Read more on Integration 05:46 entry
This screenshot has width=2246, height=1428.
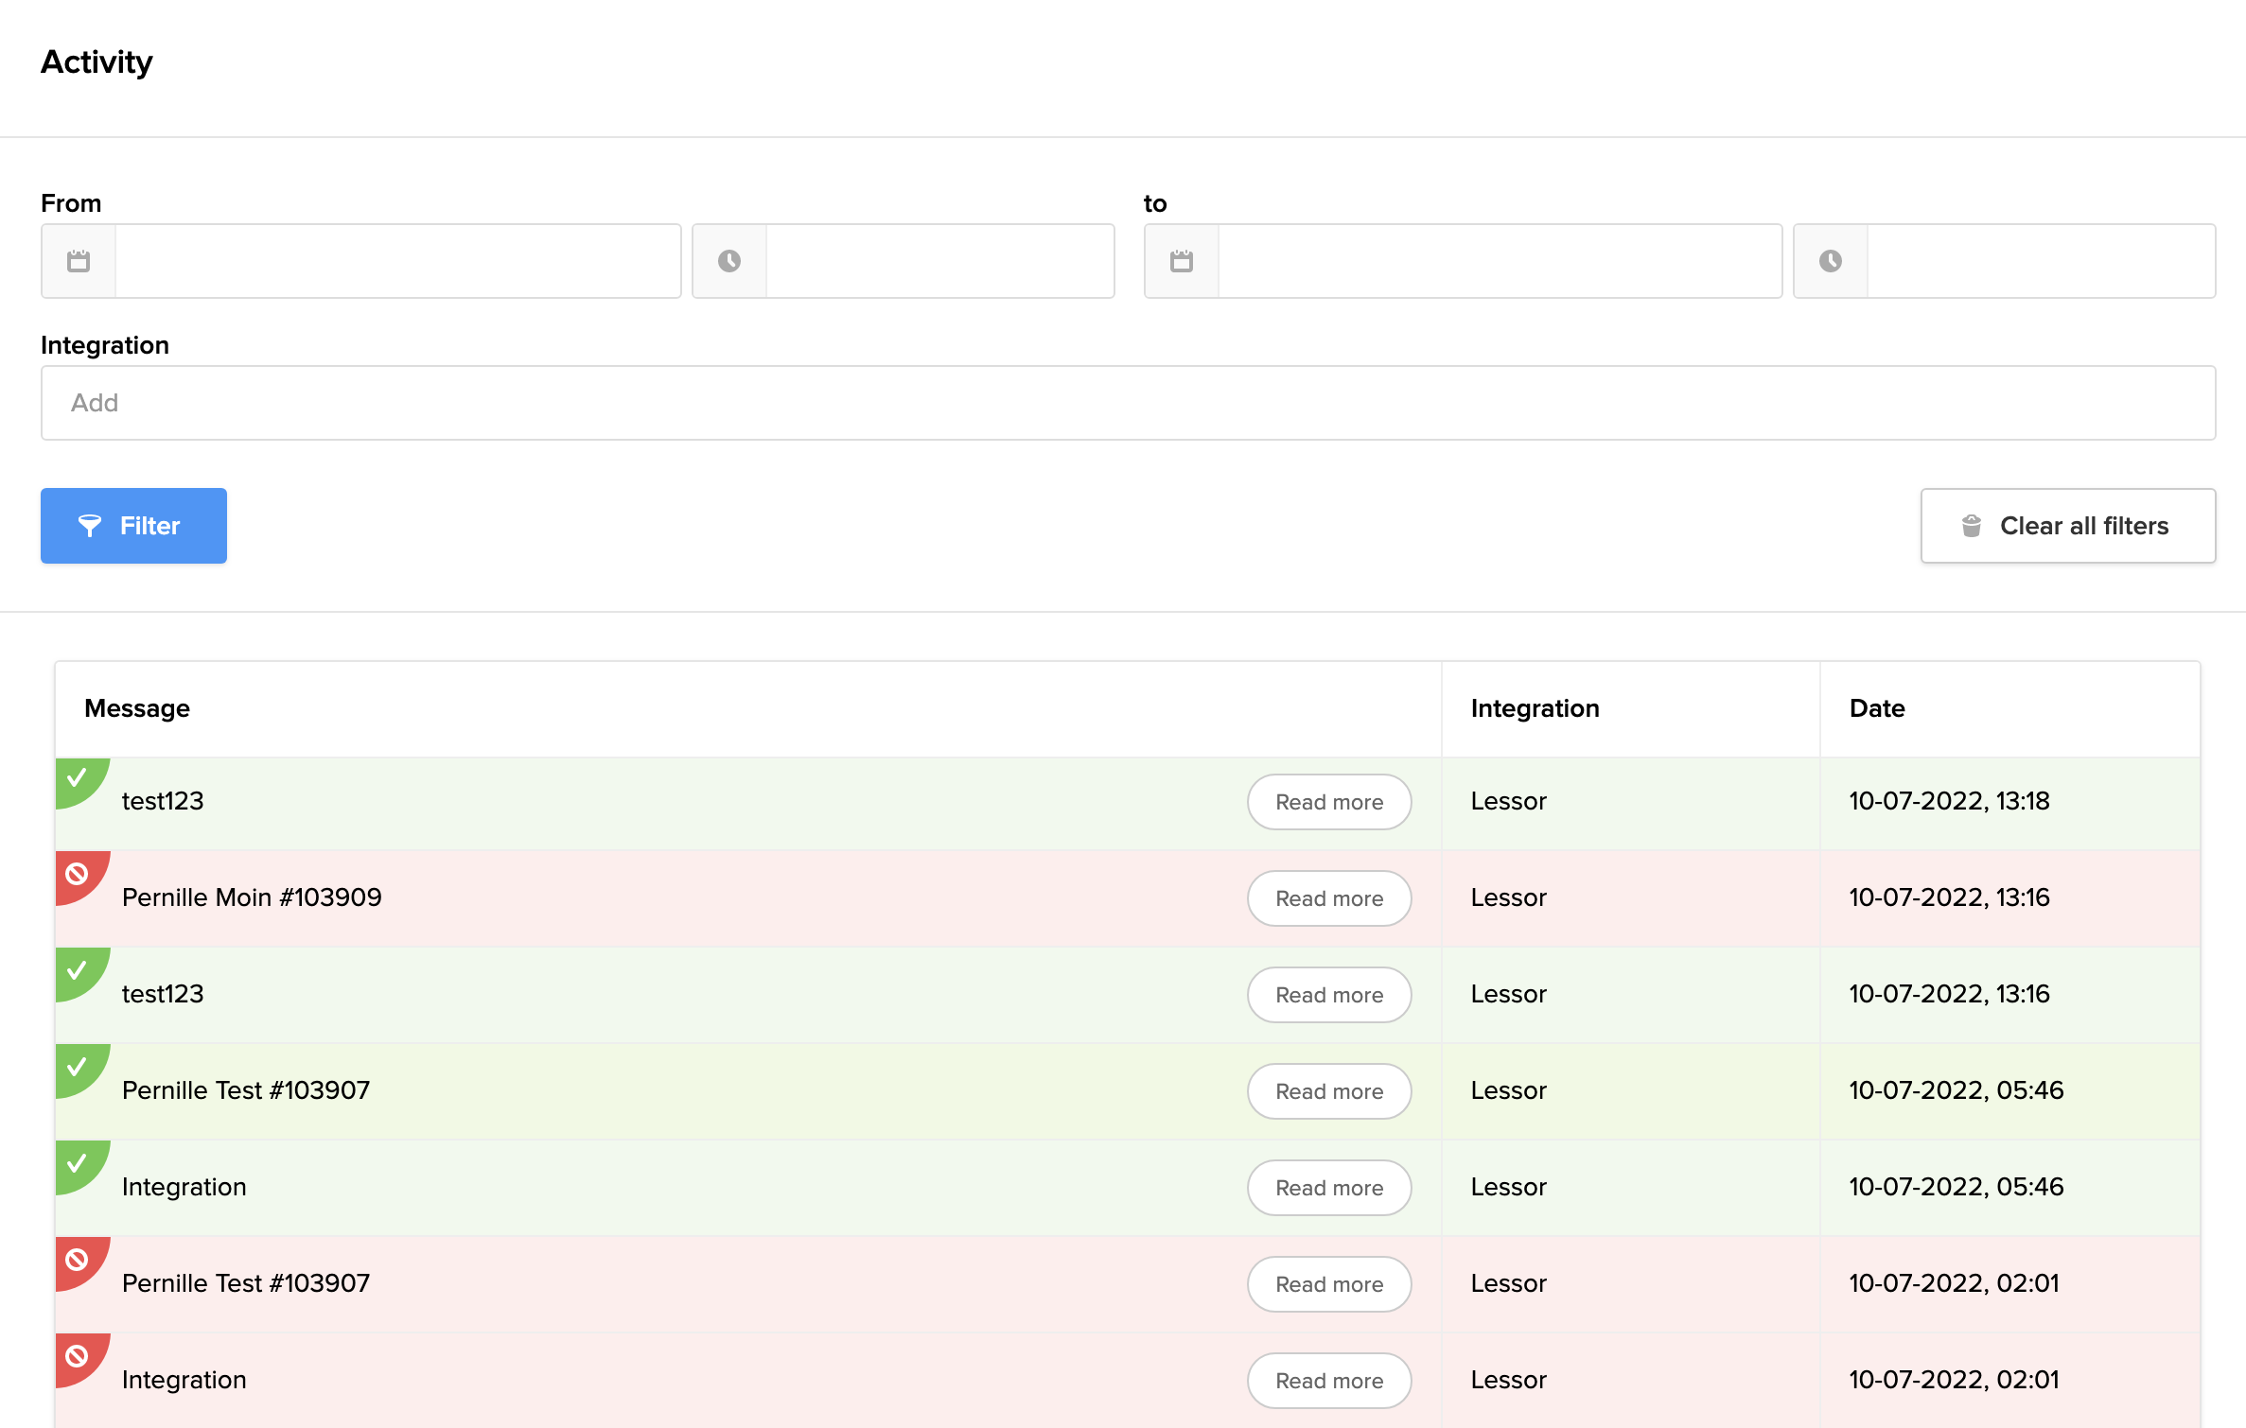point(1328,1188)
